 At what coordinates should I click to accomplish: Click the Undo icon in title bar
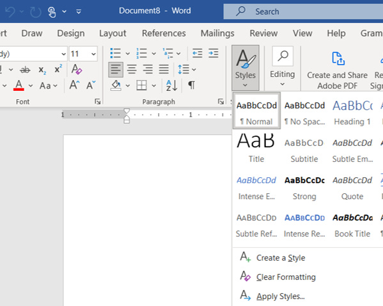[10, 12]
